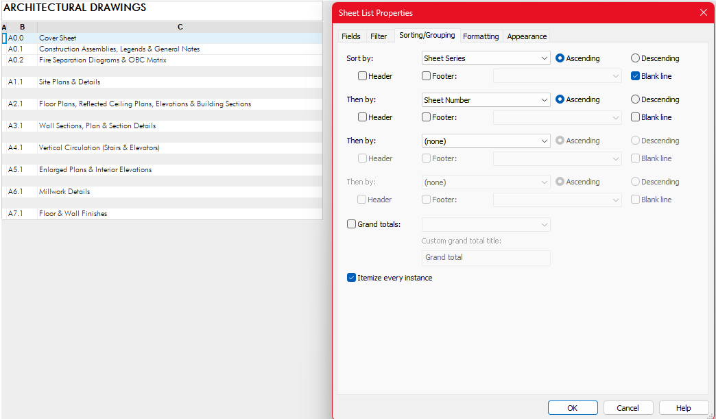Select Descending order for Sheet Series sorting

pos(635,58)
